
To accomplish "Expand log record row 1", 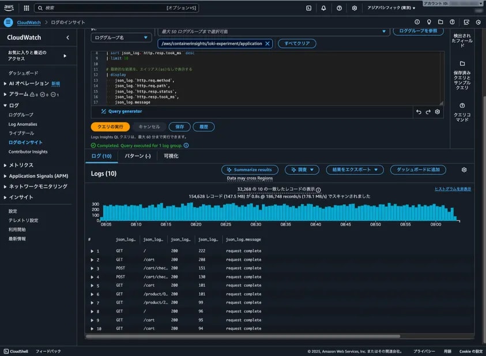I will pos(93,251).
